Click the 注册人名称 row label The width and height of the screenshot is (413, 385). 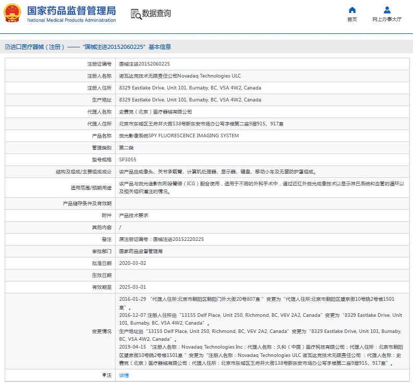click(x=99, y=76)
